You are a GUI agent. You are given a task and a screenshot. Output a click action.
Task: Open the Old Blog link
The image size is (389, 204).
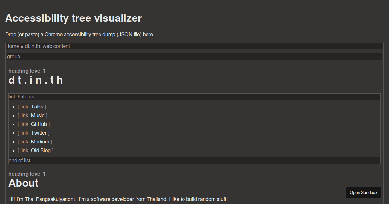[41, 150]
